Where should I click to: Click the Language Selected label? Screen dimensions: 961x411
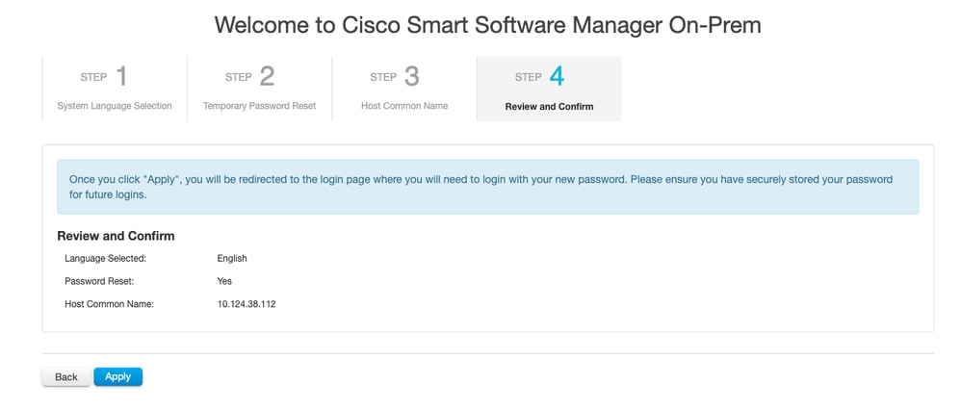(105, 258)
